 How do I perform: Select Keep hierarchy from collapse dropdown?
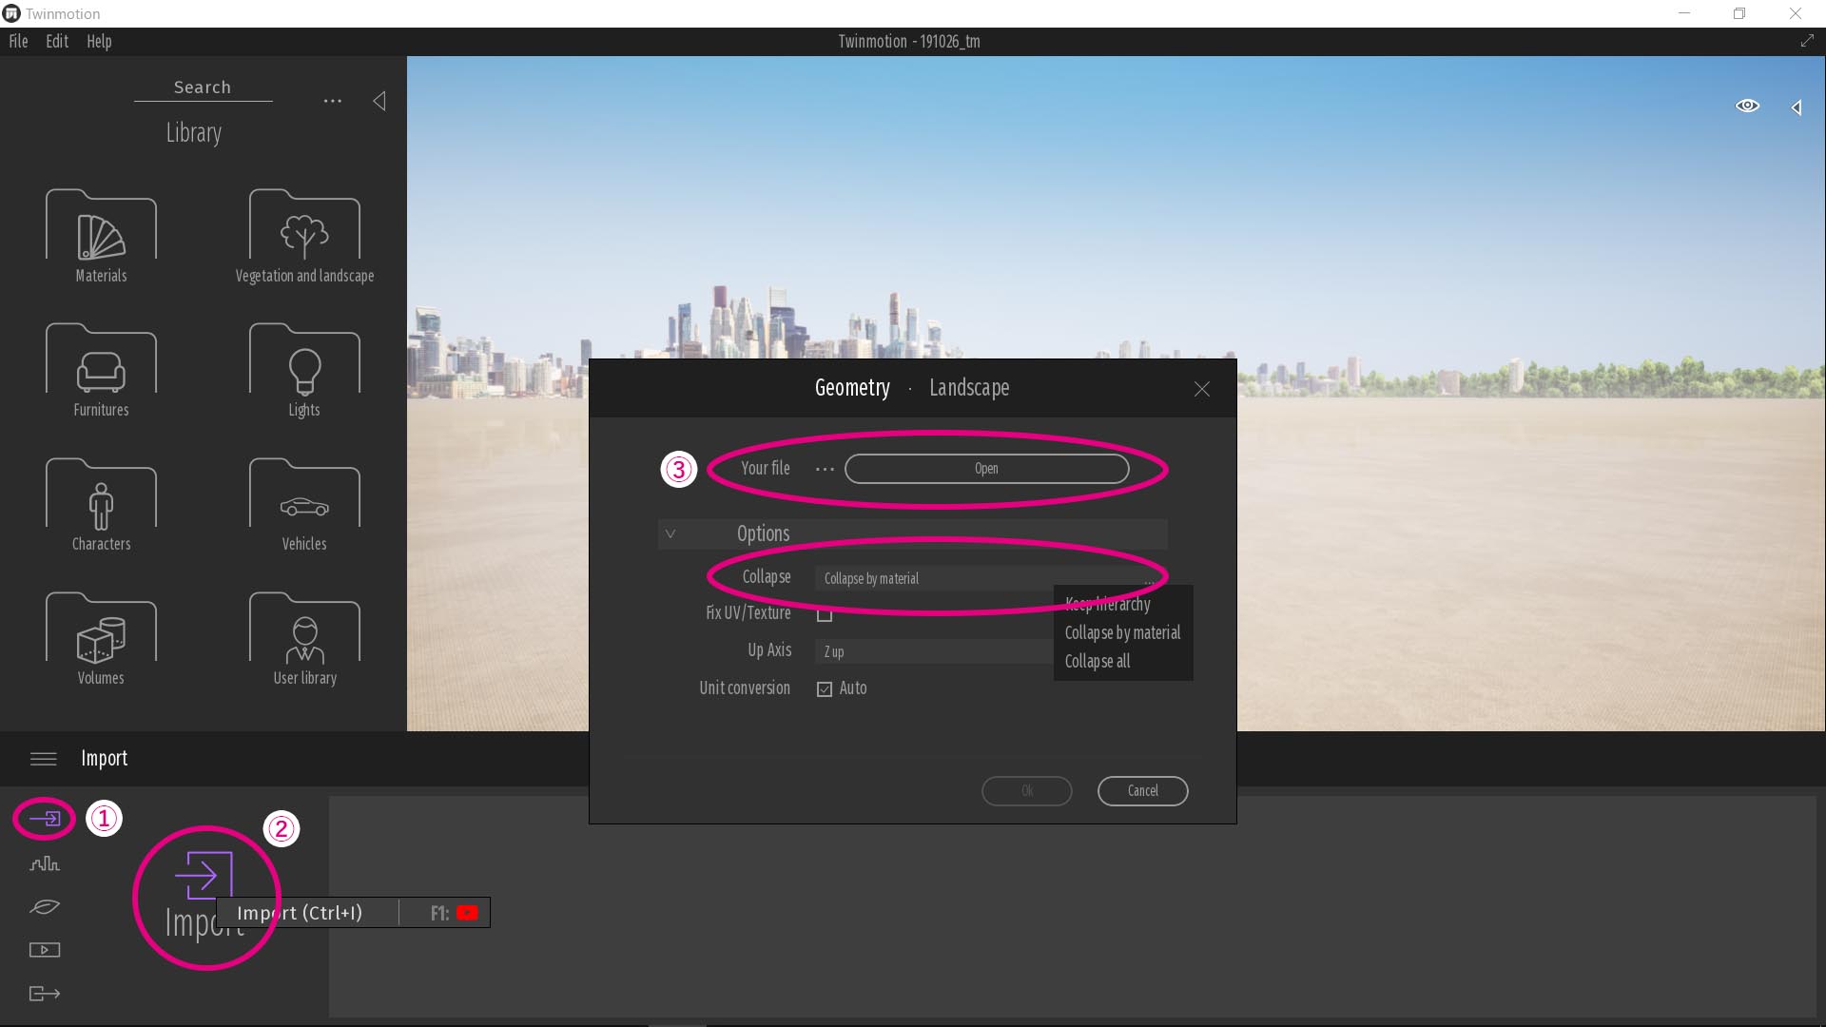tap(1107, 603)
